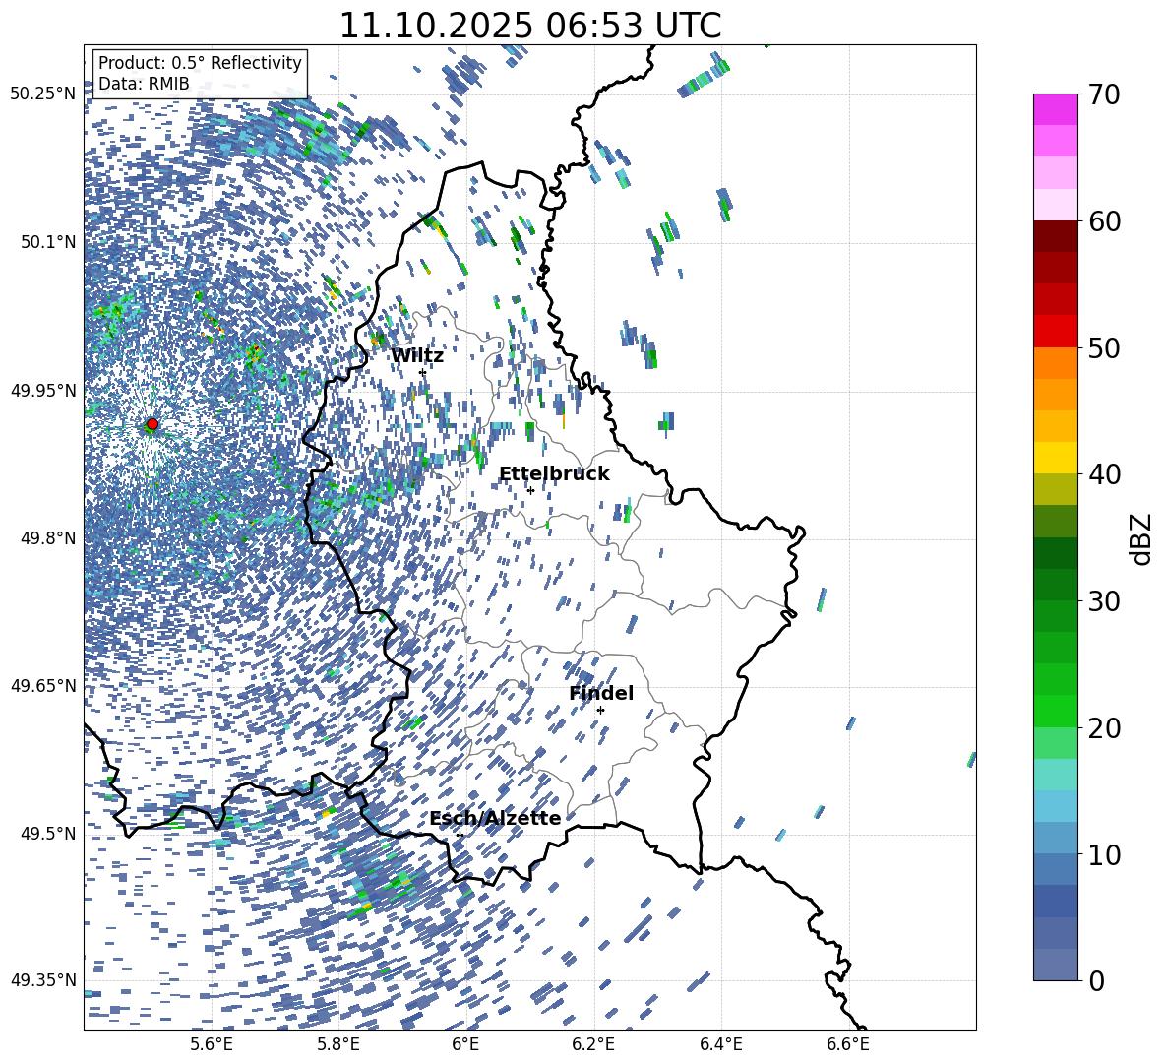Click the 49.8°N latitude tick label
The image size is (1165, 1064).
48,538
